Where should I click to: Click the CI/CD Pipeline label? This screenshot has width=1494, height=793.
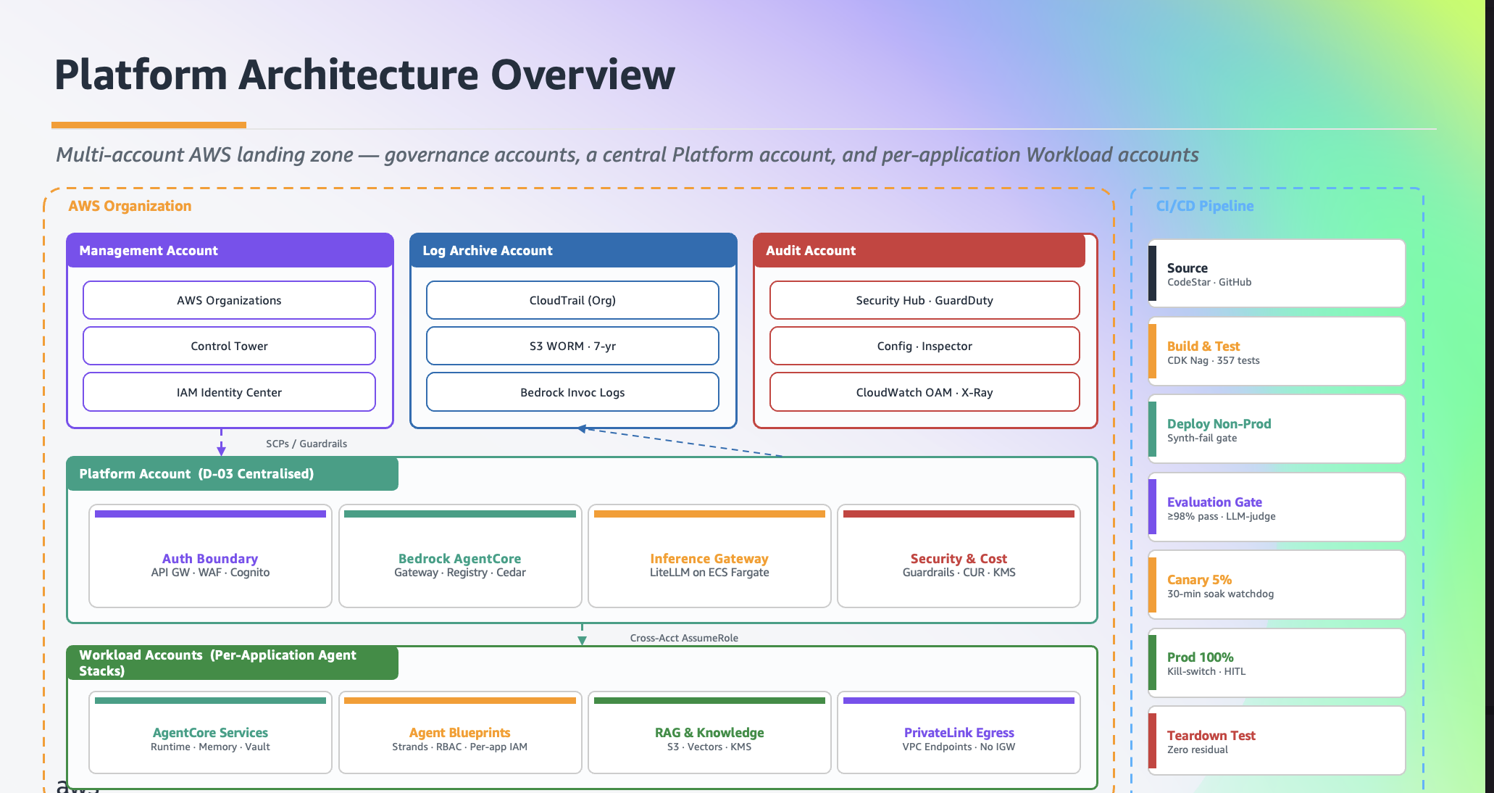point(1204,206)
